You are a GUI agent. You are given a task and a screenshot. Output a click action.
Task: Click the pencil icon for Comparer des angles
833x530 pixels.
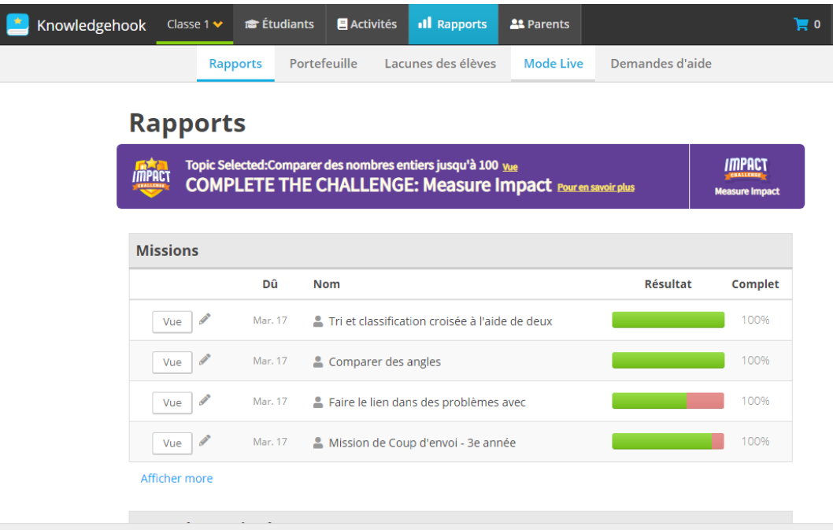[x=205, y=360]
